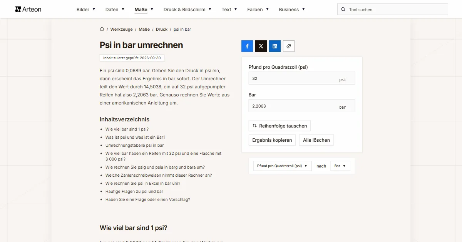This screenshot has height=242, width=462.
Task: Open the Farben menu
Action: click(x=258, y=10)
